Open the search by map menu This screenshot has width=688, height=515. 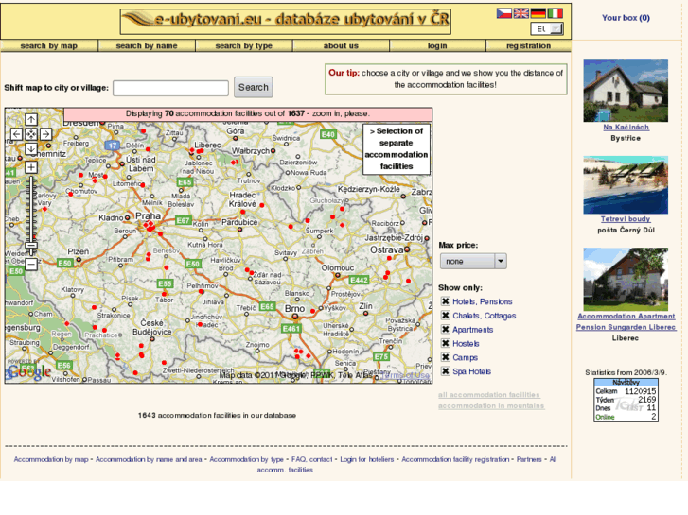pos(48,45)
